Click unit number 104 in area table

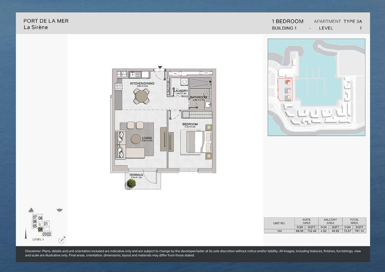(x=279, y=231)
